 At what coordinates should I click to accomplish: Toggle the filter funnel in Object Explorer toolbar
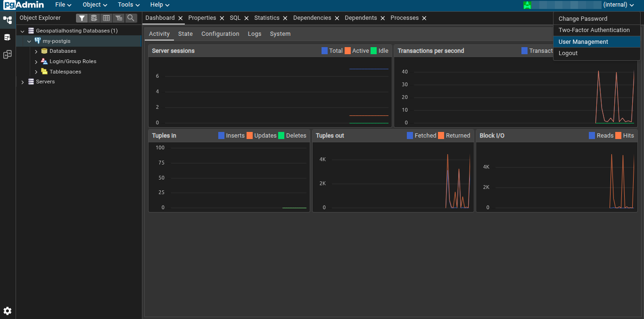pos(82,18)
